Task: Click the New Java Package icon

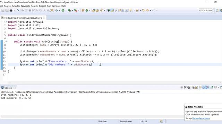Action: click(83, 10)
